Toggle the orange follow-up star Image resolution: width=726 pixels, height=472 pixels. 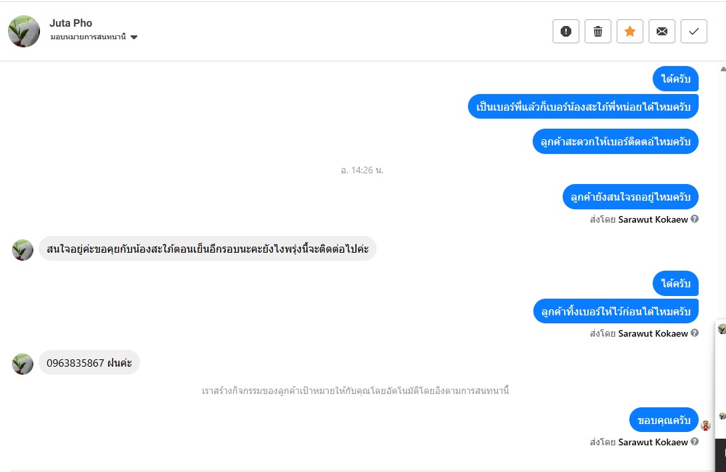[x=630, y=31]
